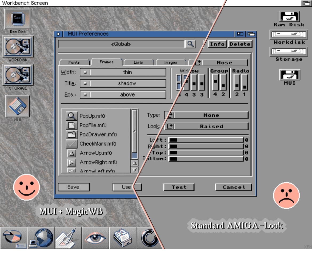Click the Save button
Screen dimensions: 312x253
pyautogui.click(x=74, y=187)
